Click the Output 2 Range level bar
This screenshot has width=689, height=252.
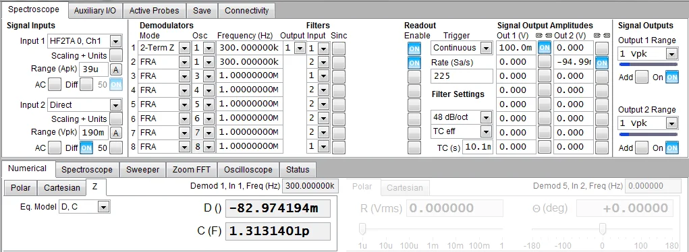coord(648,134)
